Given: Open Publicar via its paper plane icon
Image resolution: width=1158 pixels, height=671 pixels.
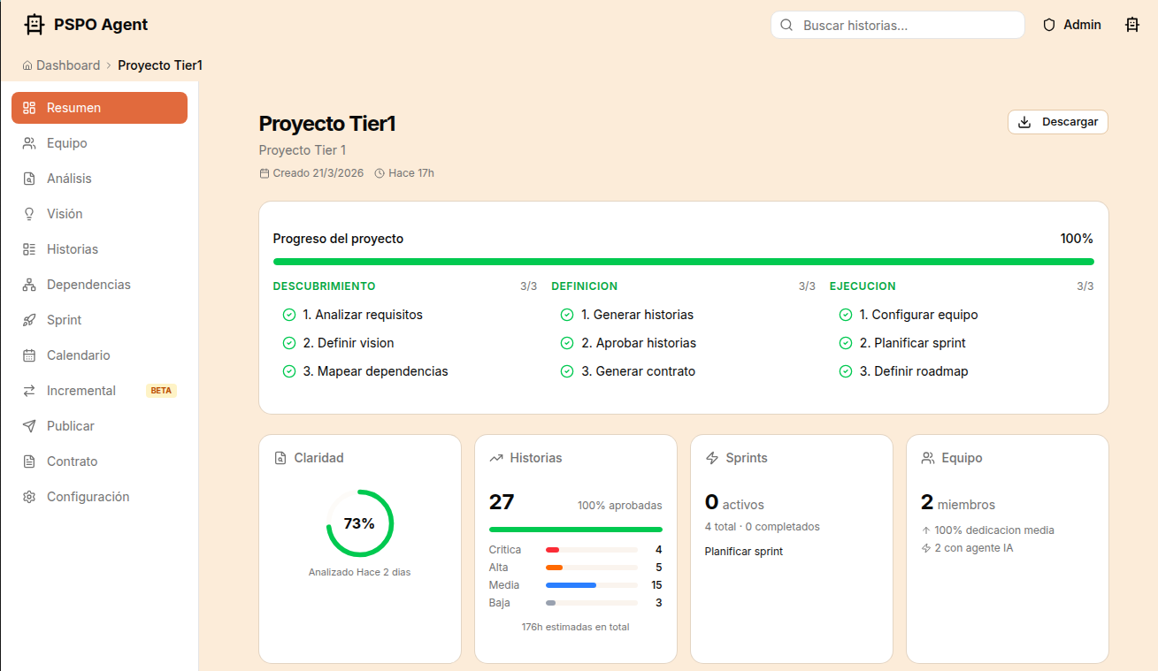Looking at the screenshot, I should pos(29,426).
